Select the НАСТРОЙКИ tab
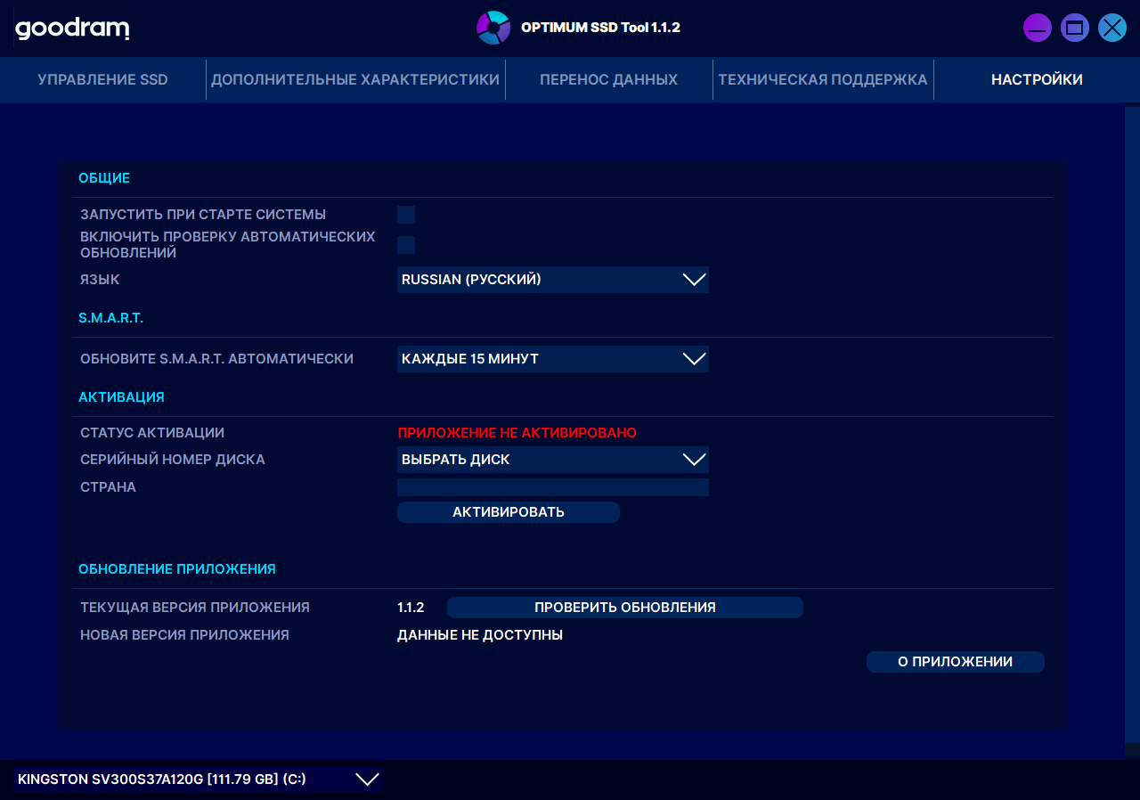This screenshot has height=800, width=1140. pos(1037,79)
